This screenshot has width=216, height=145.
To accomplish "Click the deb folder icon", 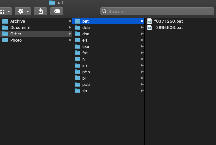I will [x=77, y=27].
